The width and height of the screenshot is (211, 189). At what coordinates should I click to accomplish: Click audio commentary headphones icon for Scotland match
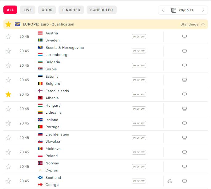pyautogui.click(x=169, y=181)
